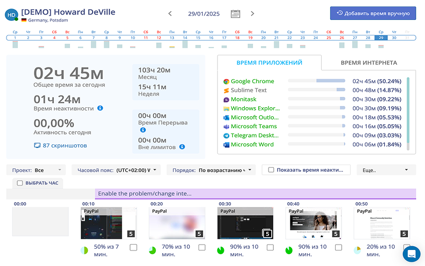Switch to ВРЕМЯ ИНТЕРНЕТА tab
Viewport: 425px width, 266px height.
click(x=369, y=63)
